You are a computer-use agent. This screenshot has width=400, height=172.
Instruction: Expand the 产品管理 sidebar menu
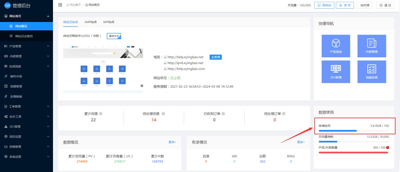point(26,46)
